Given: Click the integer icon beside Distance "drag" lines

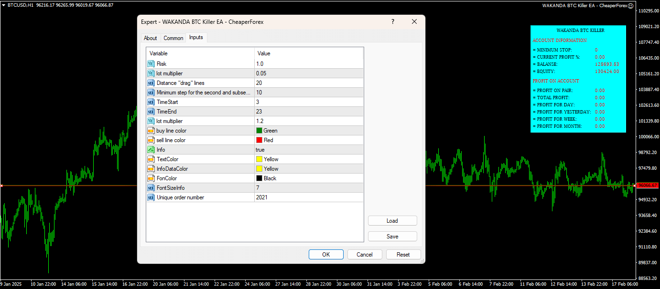Looking at the screenshot, I should 151,83.
